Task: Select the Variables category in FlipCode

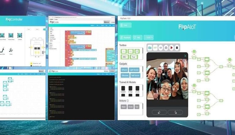Action: click(x=52, y=35)
